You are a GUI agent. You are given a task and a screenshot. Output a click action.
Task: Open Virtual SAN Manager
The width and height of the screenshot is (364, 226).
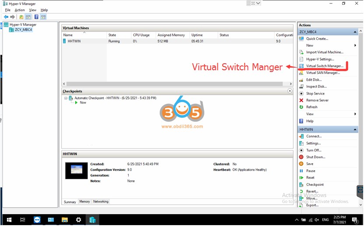(323, 73)
